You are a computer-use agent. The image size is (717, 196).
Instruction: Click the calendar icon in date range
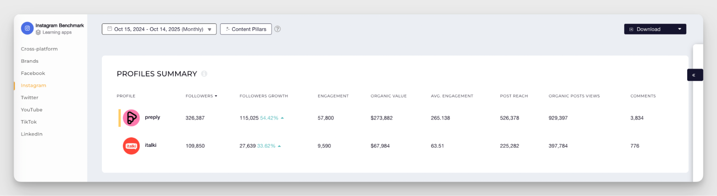110,29
